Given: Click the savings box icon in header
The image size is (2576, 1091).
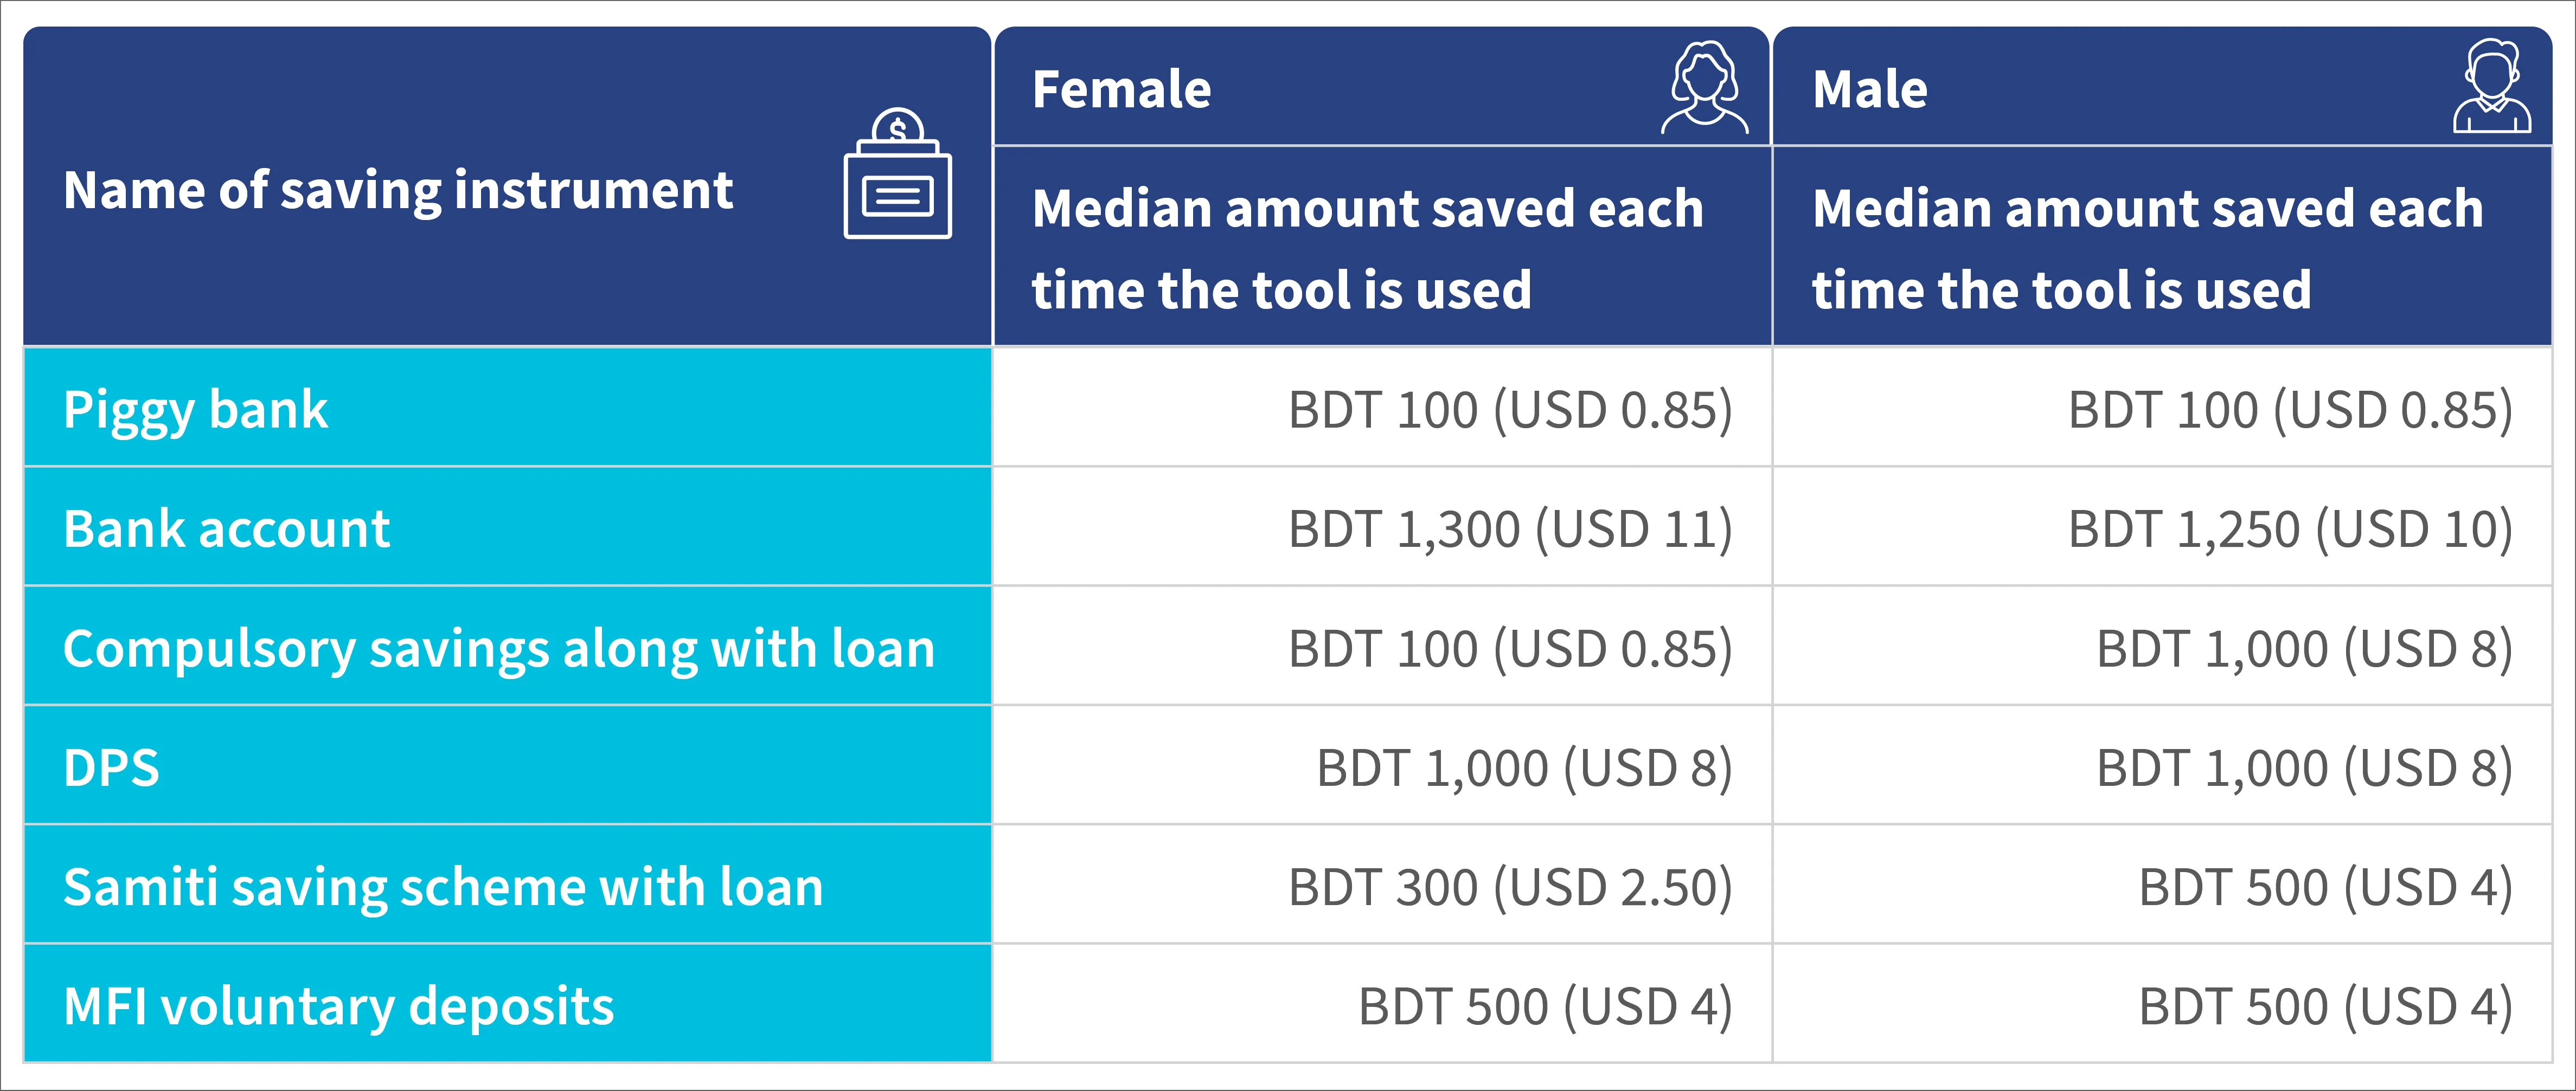Looking at the screenshot, I should tap(897, 174).
